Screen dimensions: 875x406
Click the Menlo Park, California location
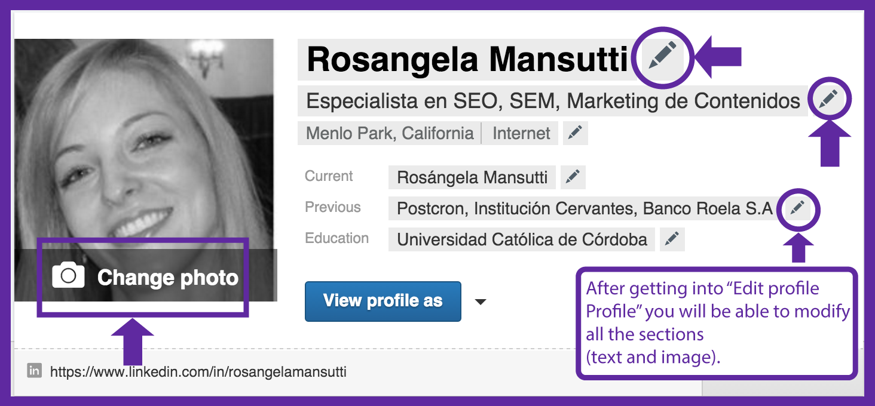point(390,133)
